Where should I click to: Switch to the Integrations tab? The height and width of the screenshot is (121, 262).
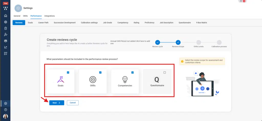pos(49,16)
